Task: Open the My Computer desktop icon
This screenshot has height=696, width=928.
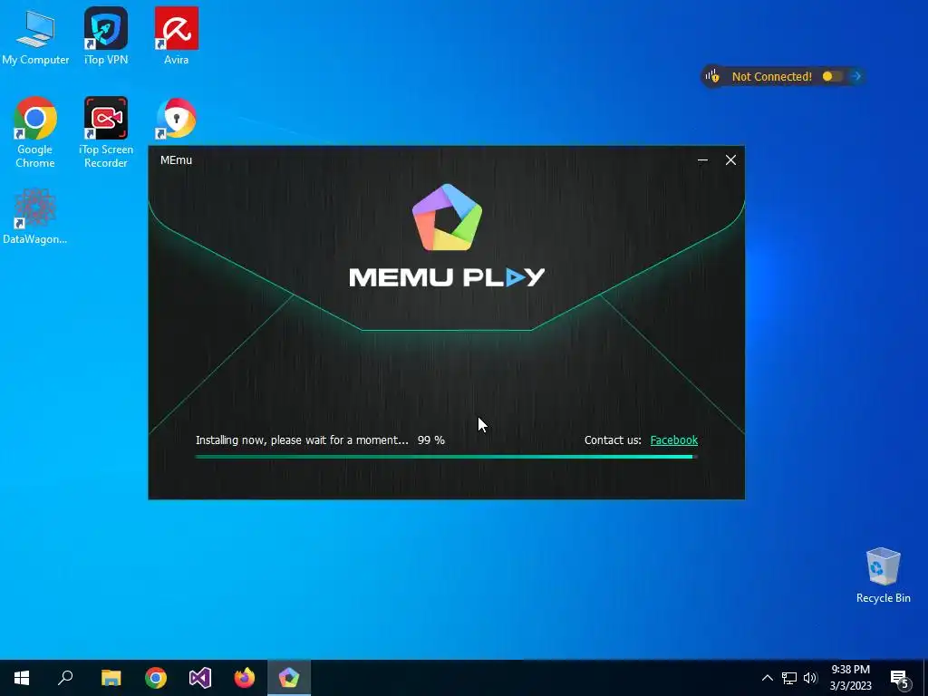Action: pos(35,36)
